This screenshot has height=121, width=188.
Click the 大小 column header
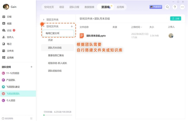click(x=152, y=27)
